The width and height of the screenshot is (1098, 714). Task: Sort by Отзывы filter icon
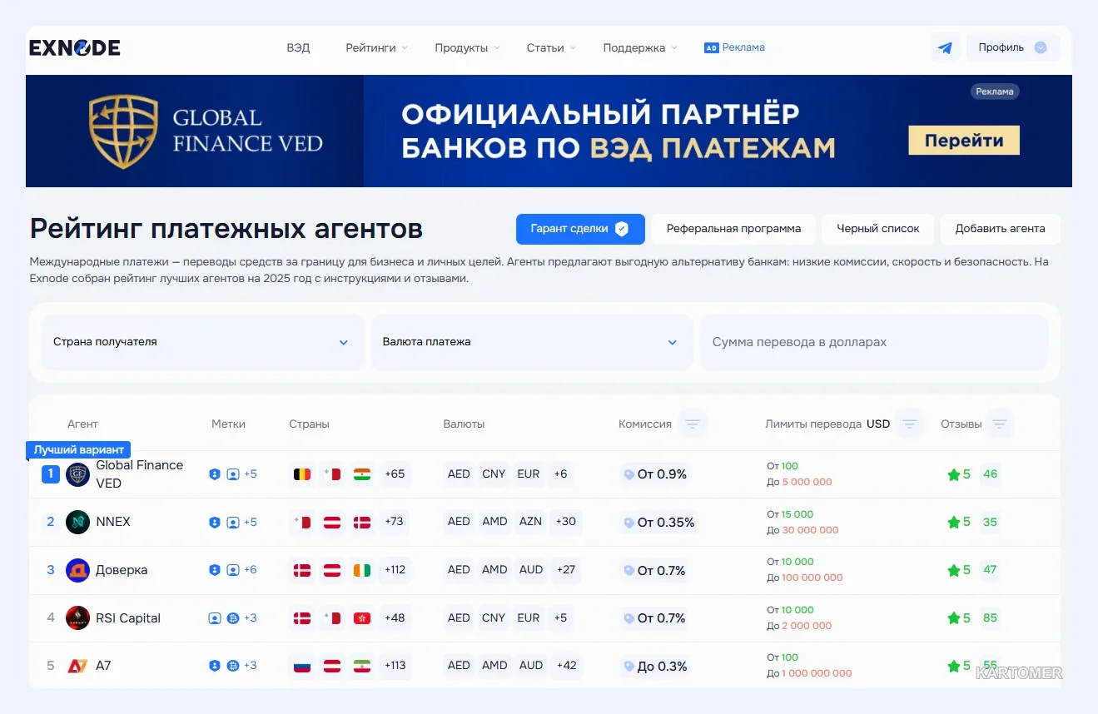(1000, 424)
